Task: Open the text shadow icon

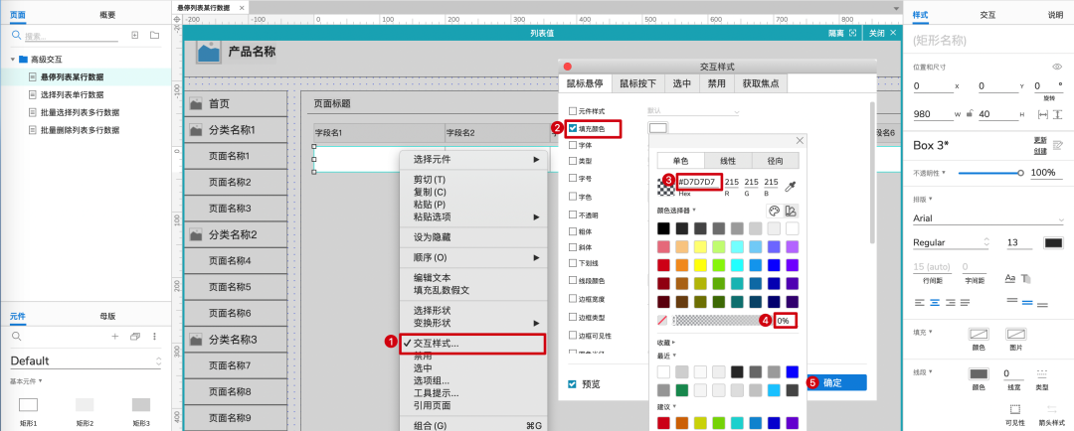Action: 1026,278
